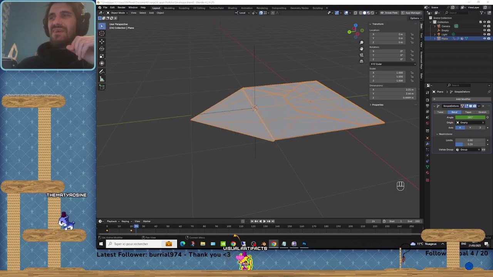
Task: Expand the Light item in outliner
Action: tap(435, 34)
